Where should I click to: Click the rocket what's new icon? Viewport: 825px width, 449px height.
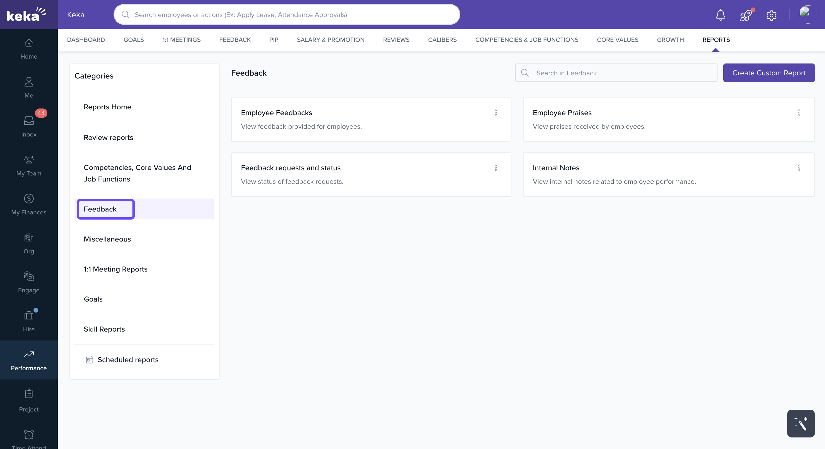[746, 15]
